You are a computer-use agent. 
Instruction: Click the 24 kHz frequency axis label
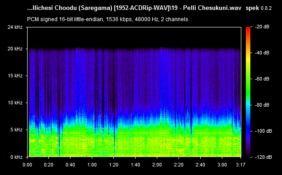pyautogui.click(x=15, y=27)
